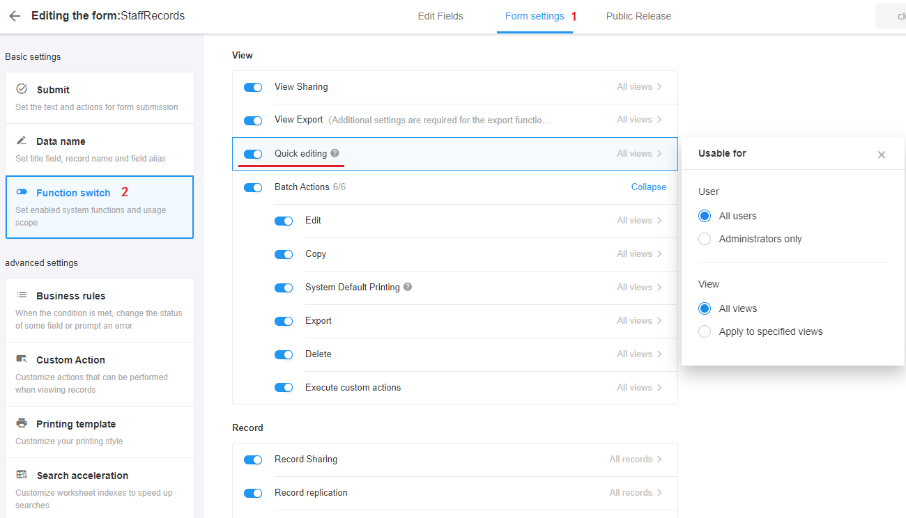Click the Data name pencil icon

pyautogui.click(x=22, y=141)
